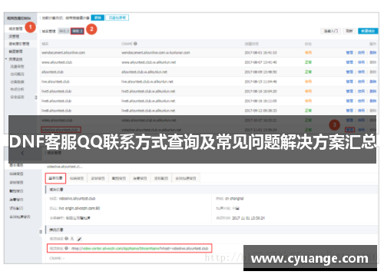Click creation time 2017-08-09 13:48:50
This screenshot has width=384, height=278.
[260, 72]
